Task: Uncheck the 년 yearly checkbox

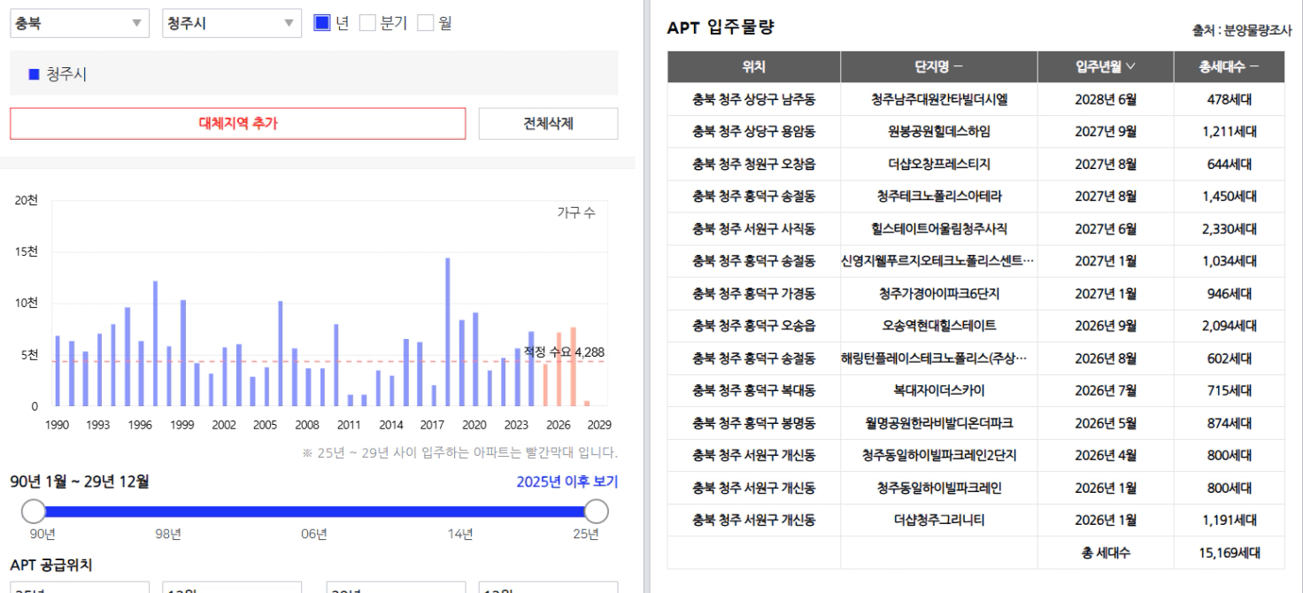Action: pyautogui.click(x=322, y=24)
